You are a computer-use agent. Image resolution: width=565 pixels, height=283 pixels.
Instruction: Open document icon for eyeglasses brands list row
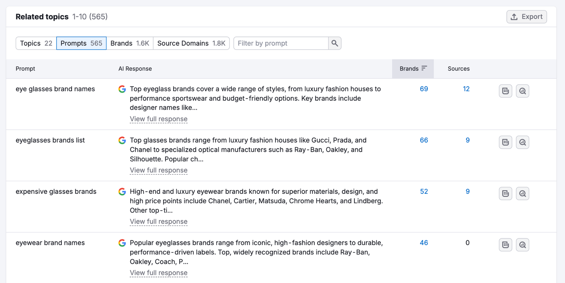pyautogui.click(x=505, y=142)
